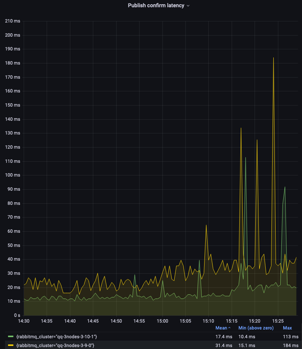Click the 14:30 label on the time axis
This screenshot has width=302, height=349.
(x=24, y=321)
